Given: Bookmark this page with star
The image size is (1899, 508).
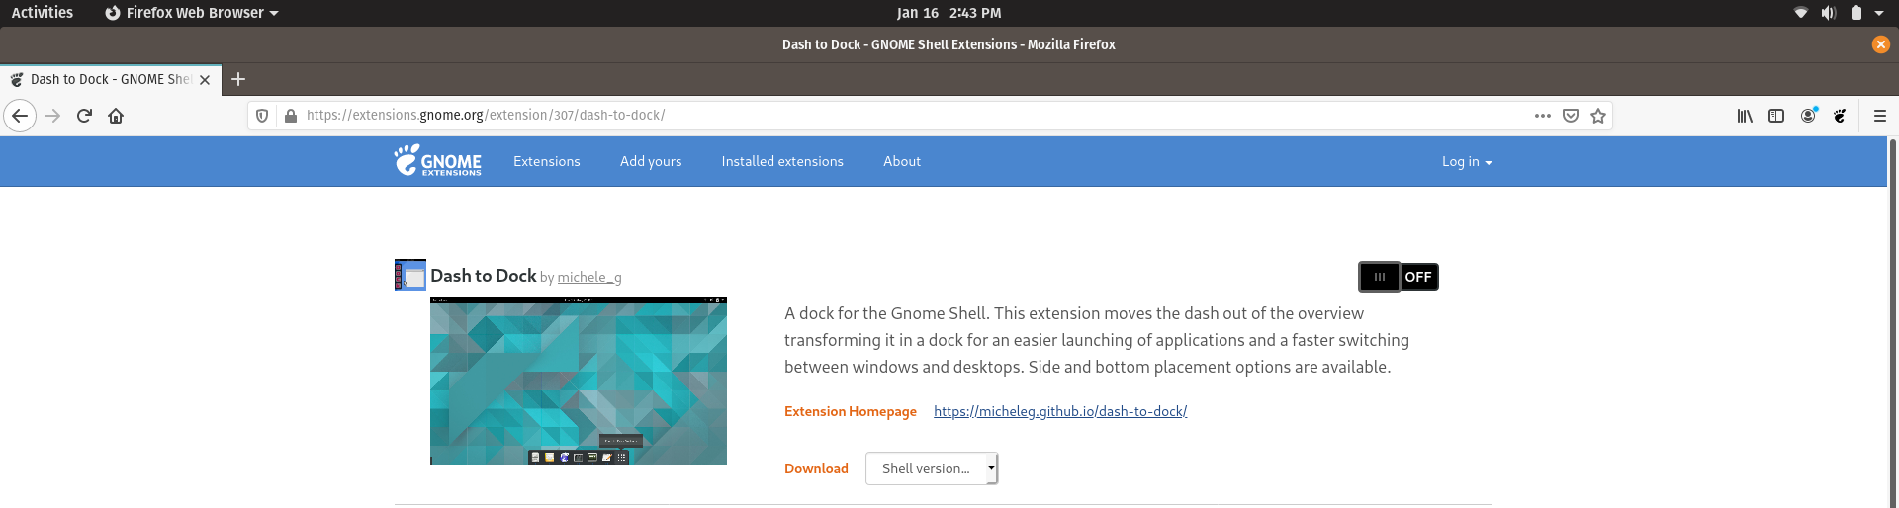Looking at the screenshot, I should [1598, 116].
